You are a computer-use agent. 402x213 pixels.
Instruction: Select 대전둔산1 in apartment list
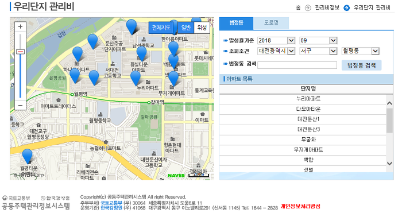tap(303, 119)
